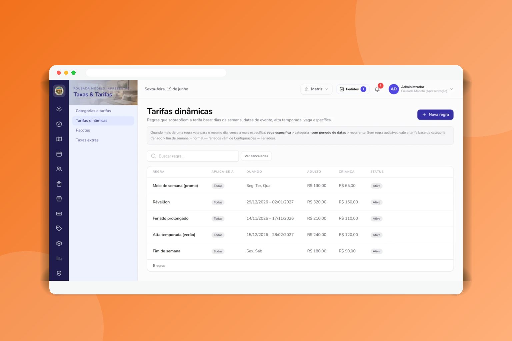Focus the Buscar regra search field
512x341 pixels.
[193, 156]
